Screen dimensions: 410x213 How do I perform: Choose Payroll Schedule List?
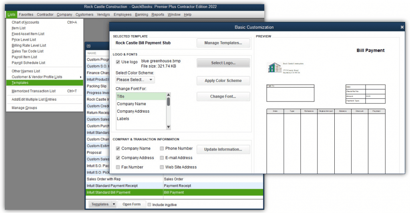(44, 63)
